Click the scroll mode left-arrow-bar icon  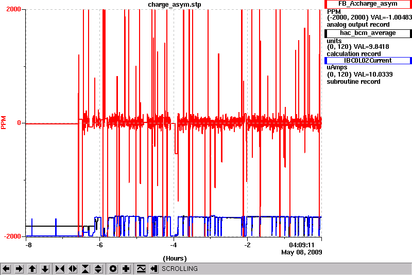154,269
